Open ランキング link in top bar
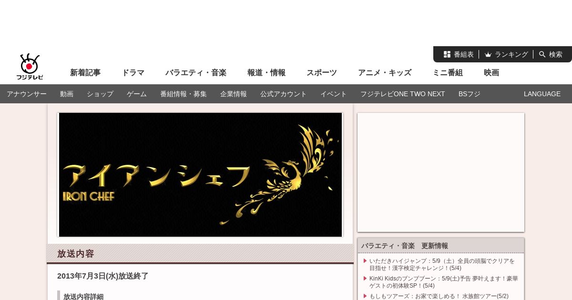Viewport: 572px width, 300px height. click(x=511, y=54)
